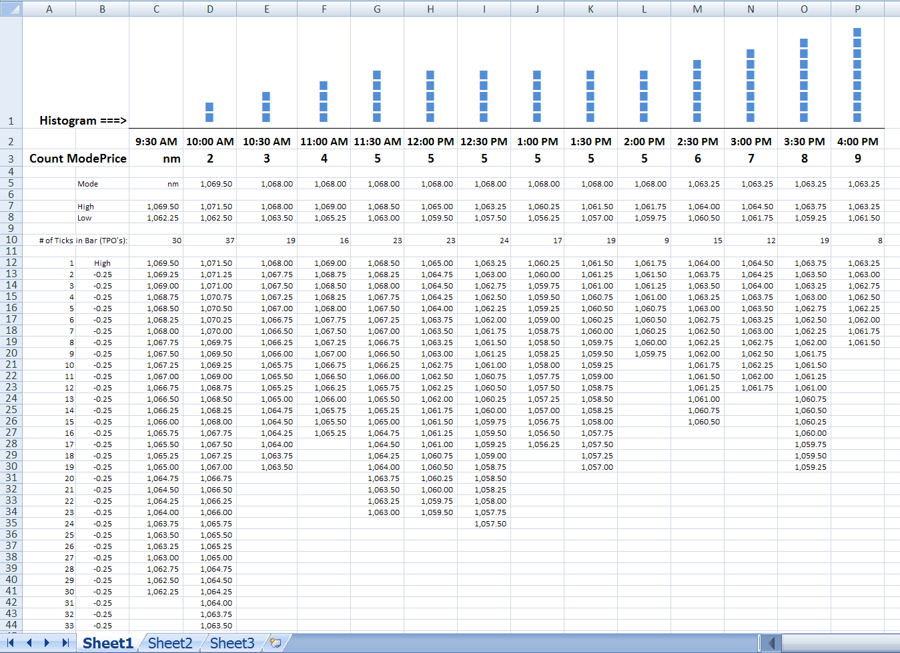Select cell D44 containing '1,063.50'
This screenshot has height=653, width=900.
point(210,626)
